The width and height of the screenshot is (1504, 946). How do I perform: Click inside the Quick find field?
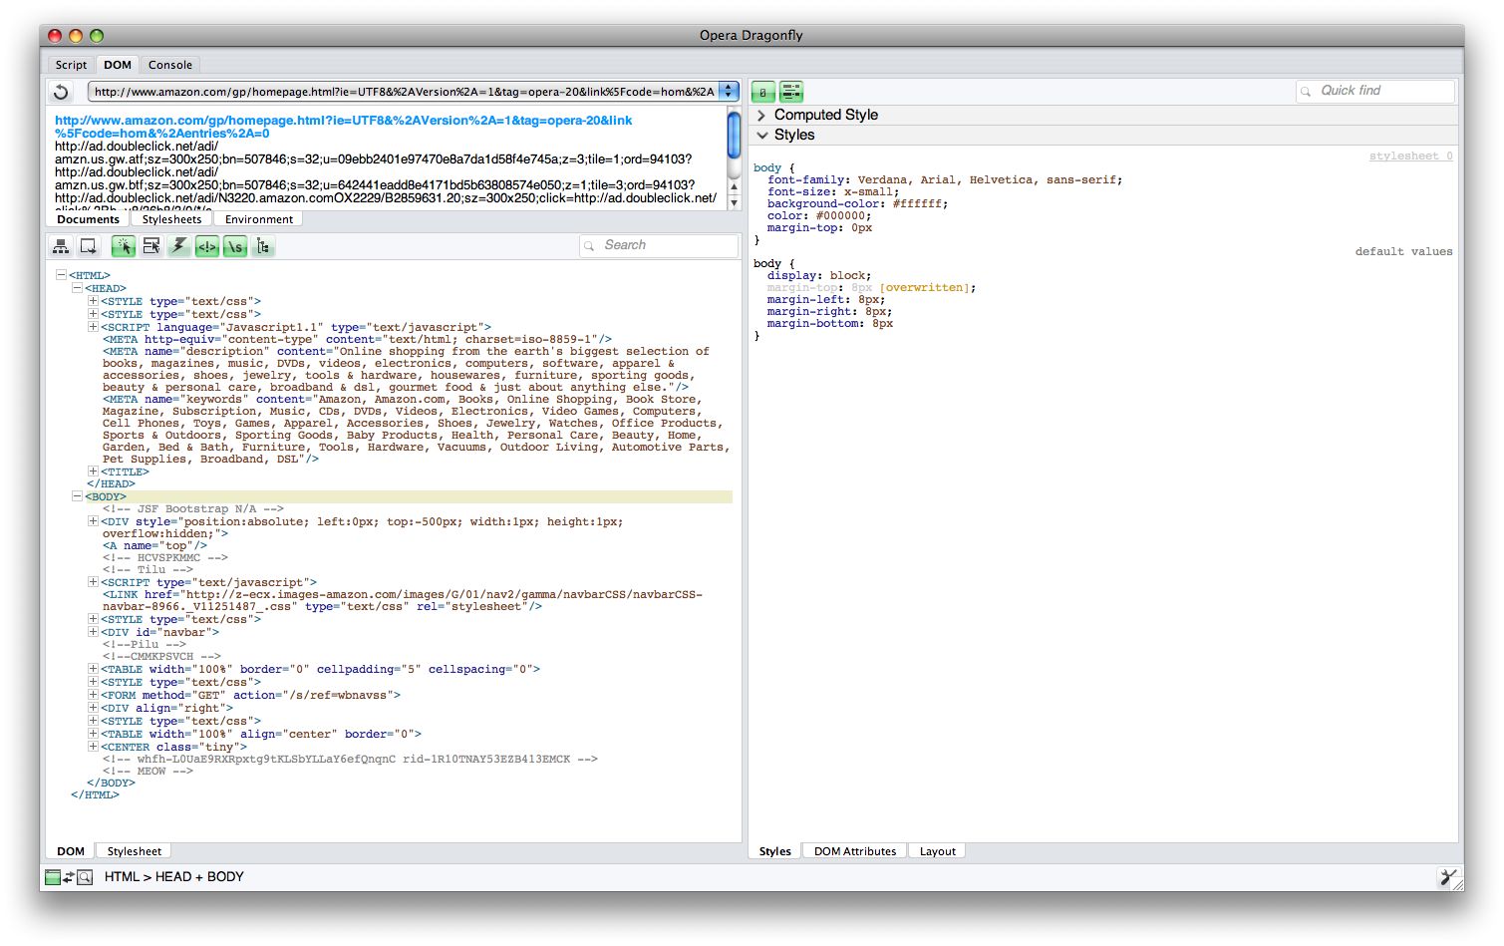tap(1380, 91)
